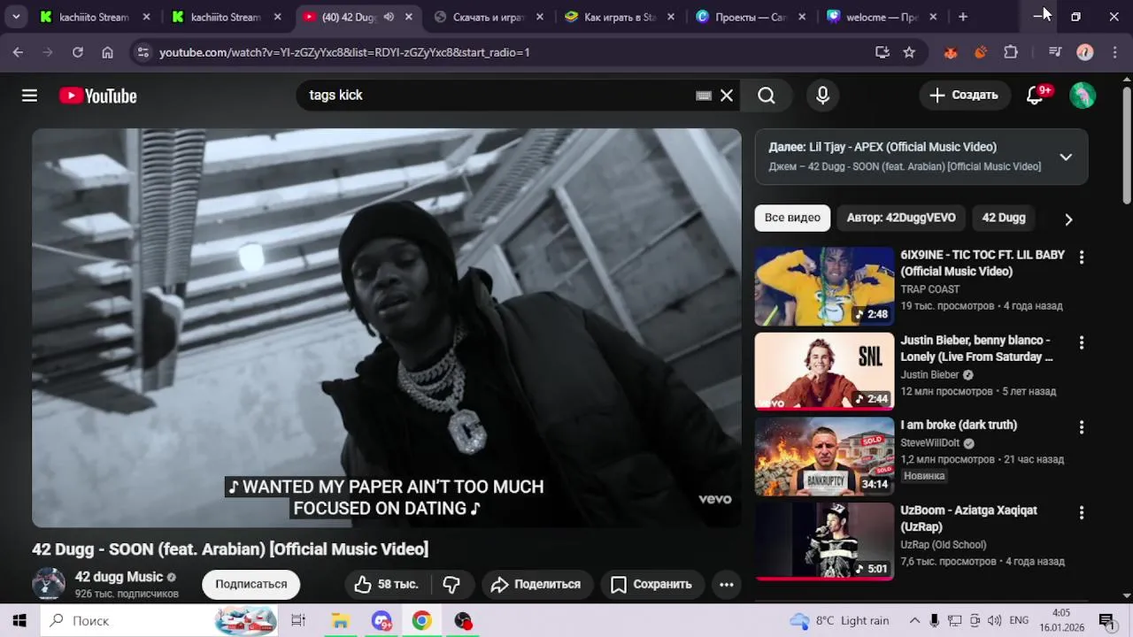Open YouTube account avatar menu
This screenshot has width=1133, height=637.
[1083, 96]
